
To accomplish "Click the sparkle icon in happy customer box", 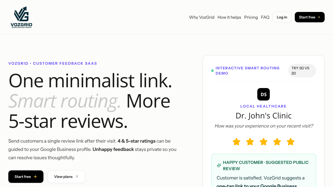I will pos(219,165).
